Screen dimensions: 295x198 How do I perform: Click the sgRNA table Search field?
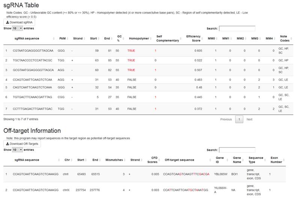coord(237,28)
